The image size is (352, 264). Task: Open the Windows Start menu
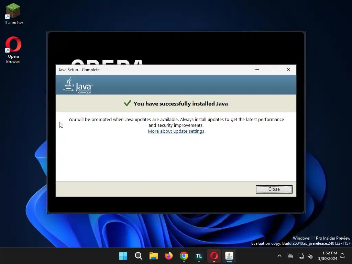pos(123,256)
